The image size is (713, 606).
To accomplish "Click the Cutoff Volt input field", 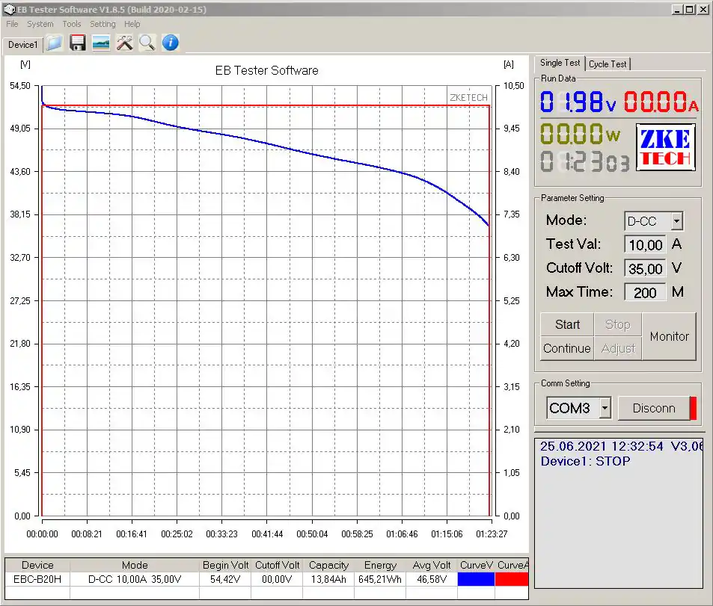I will coord(645,268).
